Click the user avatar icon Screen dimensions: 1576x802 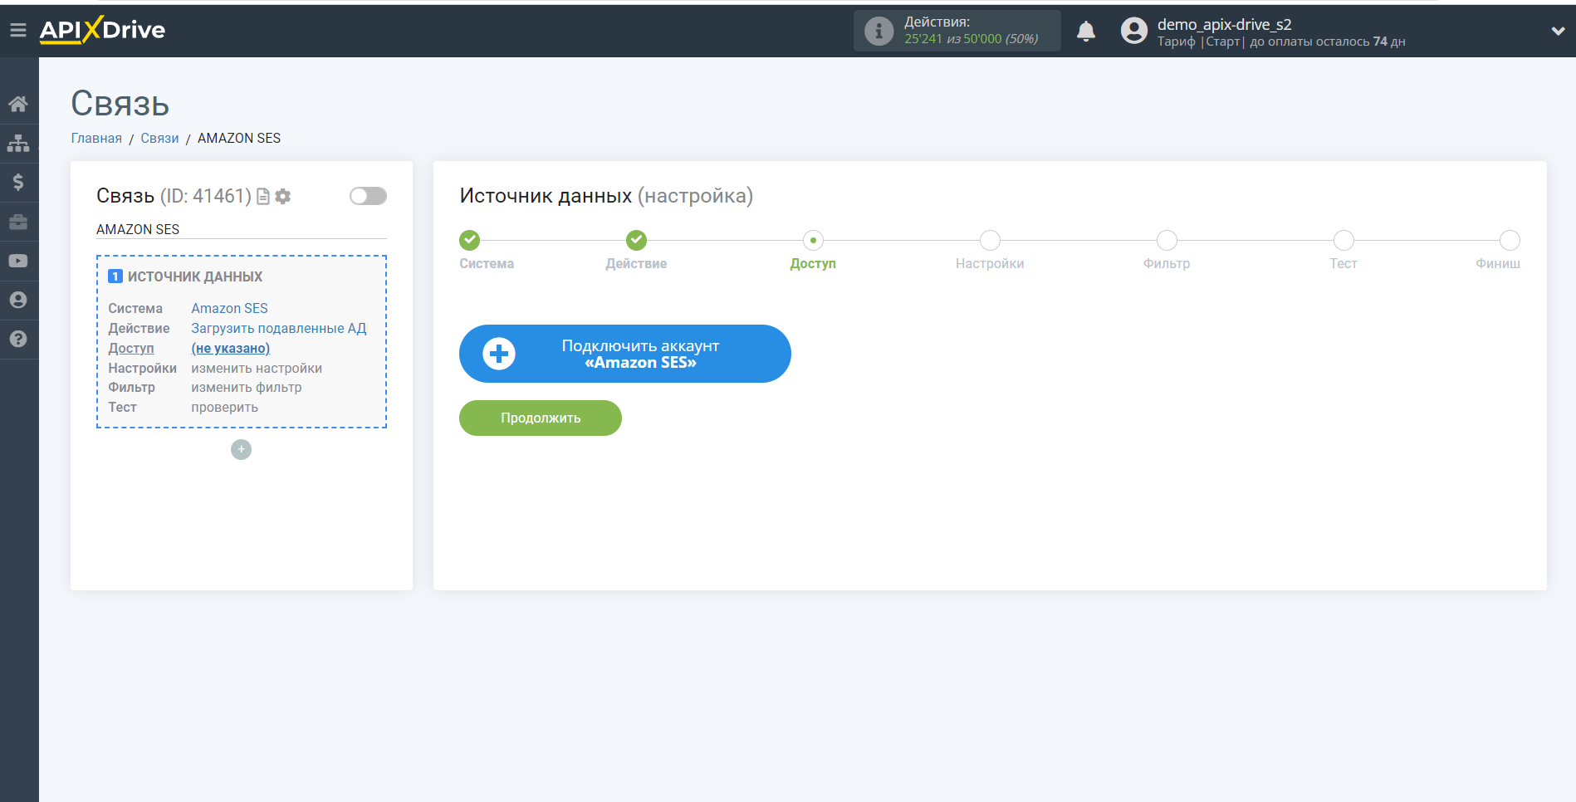coord(1133,31)
